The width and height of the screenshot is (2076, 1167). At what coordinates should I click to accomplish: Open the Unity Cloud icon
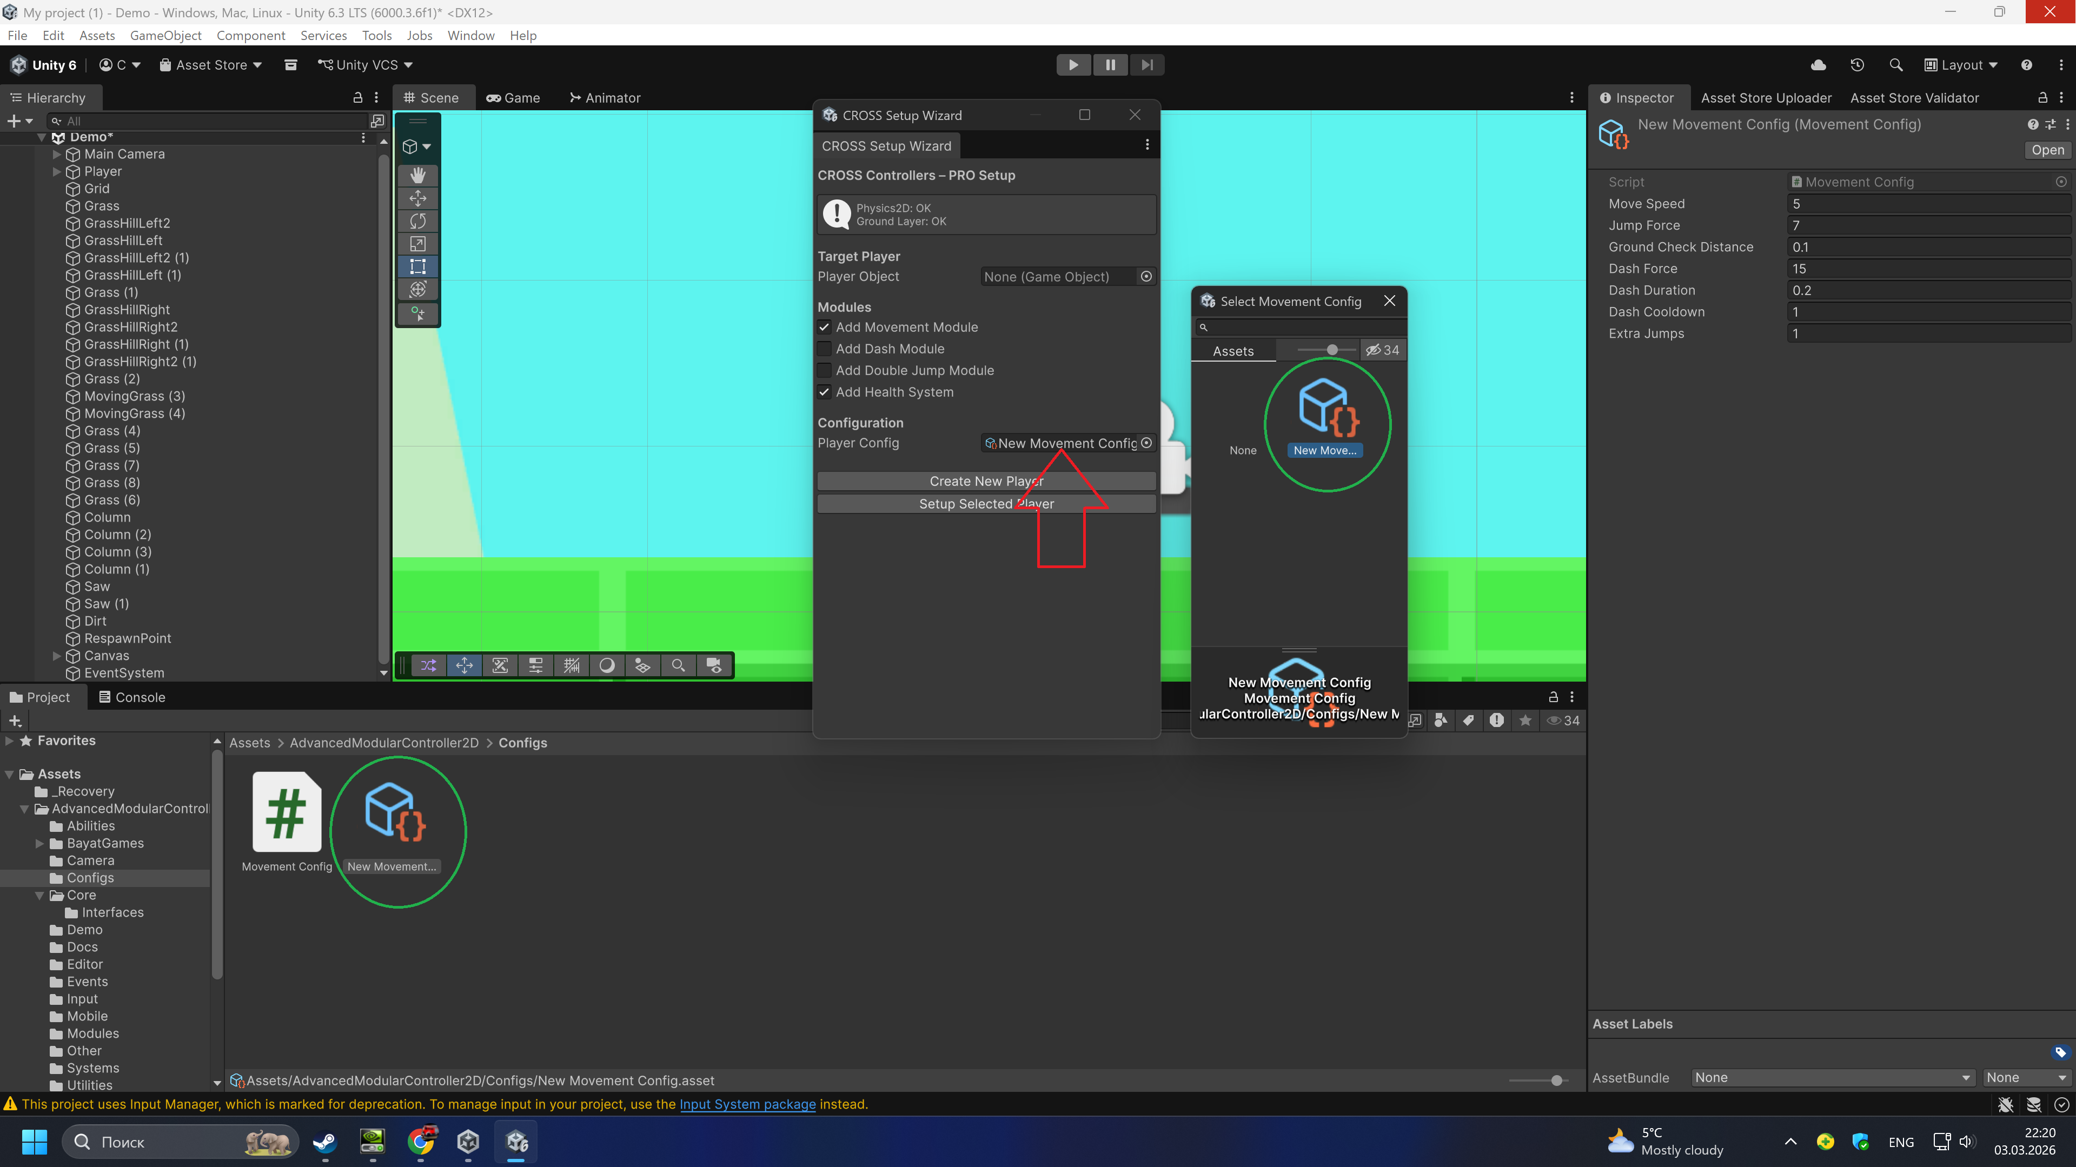(1818, 64)
